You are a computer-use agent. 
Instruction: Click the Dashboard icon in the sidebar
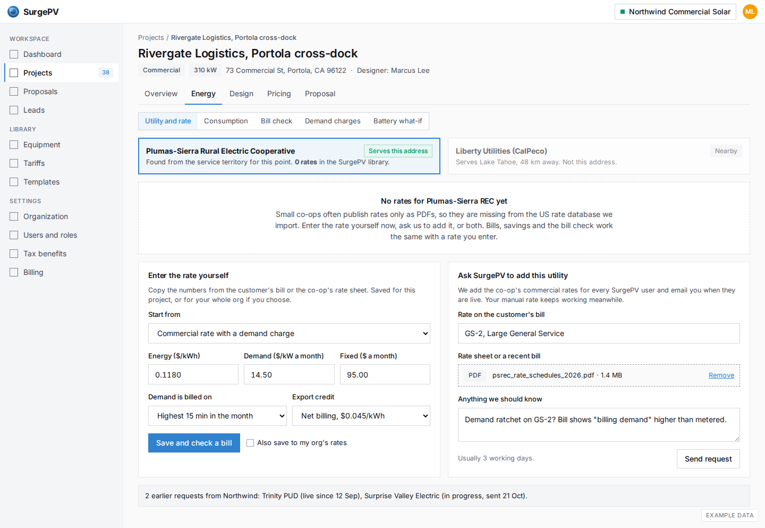click(14, 54)
